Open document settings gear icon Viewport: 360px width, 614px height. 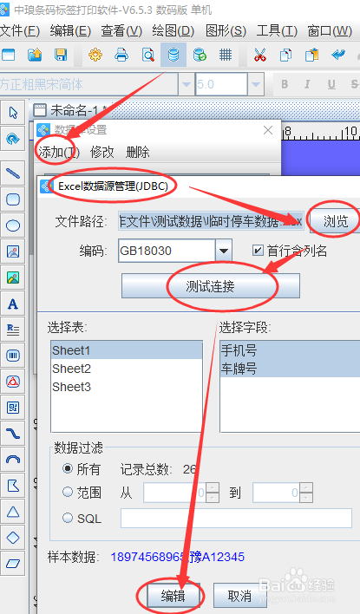[x=95, y=55]
